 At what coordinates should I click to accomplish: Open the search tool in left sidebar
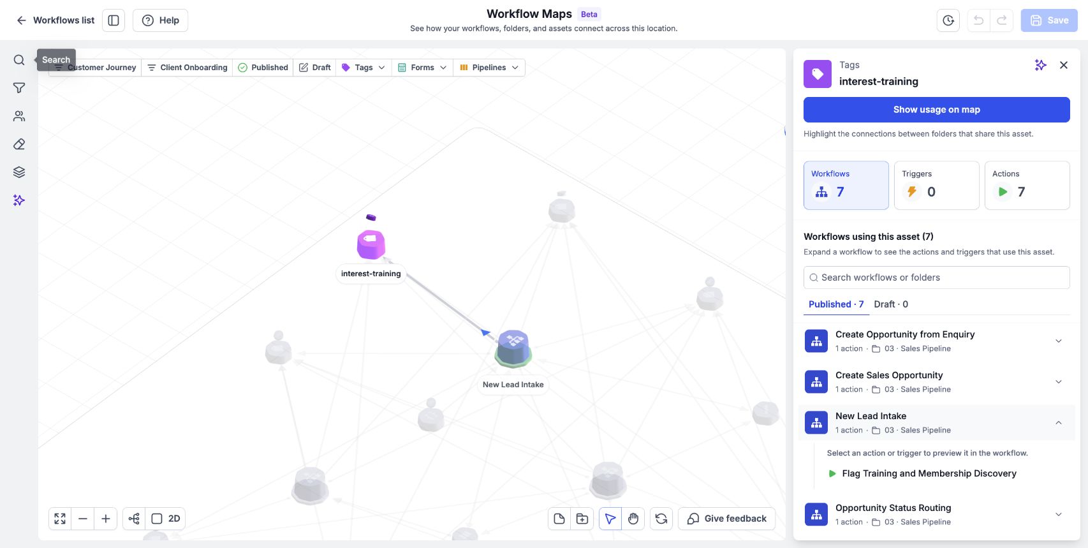(19, 60)
